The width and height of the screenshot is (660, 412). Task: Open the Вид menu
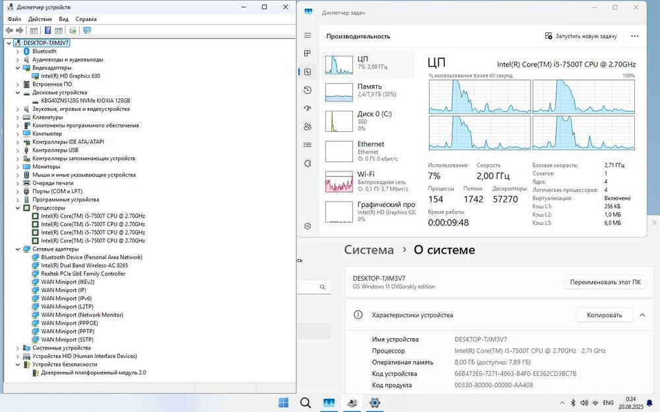[x=63, y=19]
